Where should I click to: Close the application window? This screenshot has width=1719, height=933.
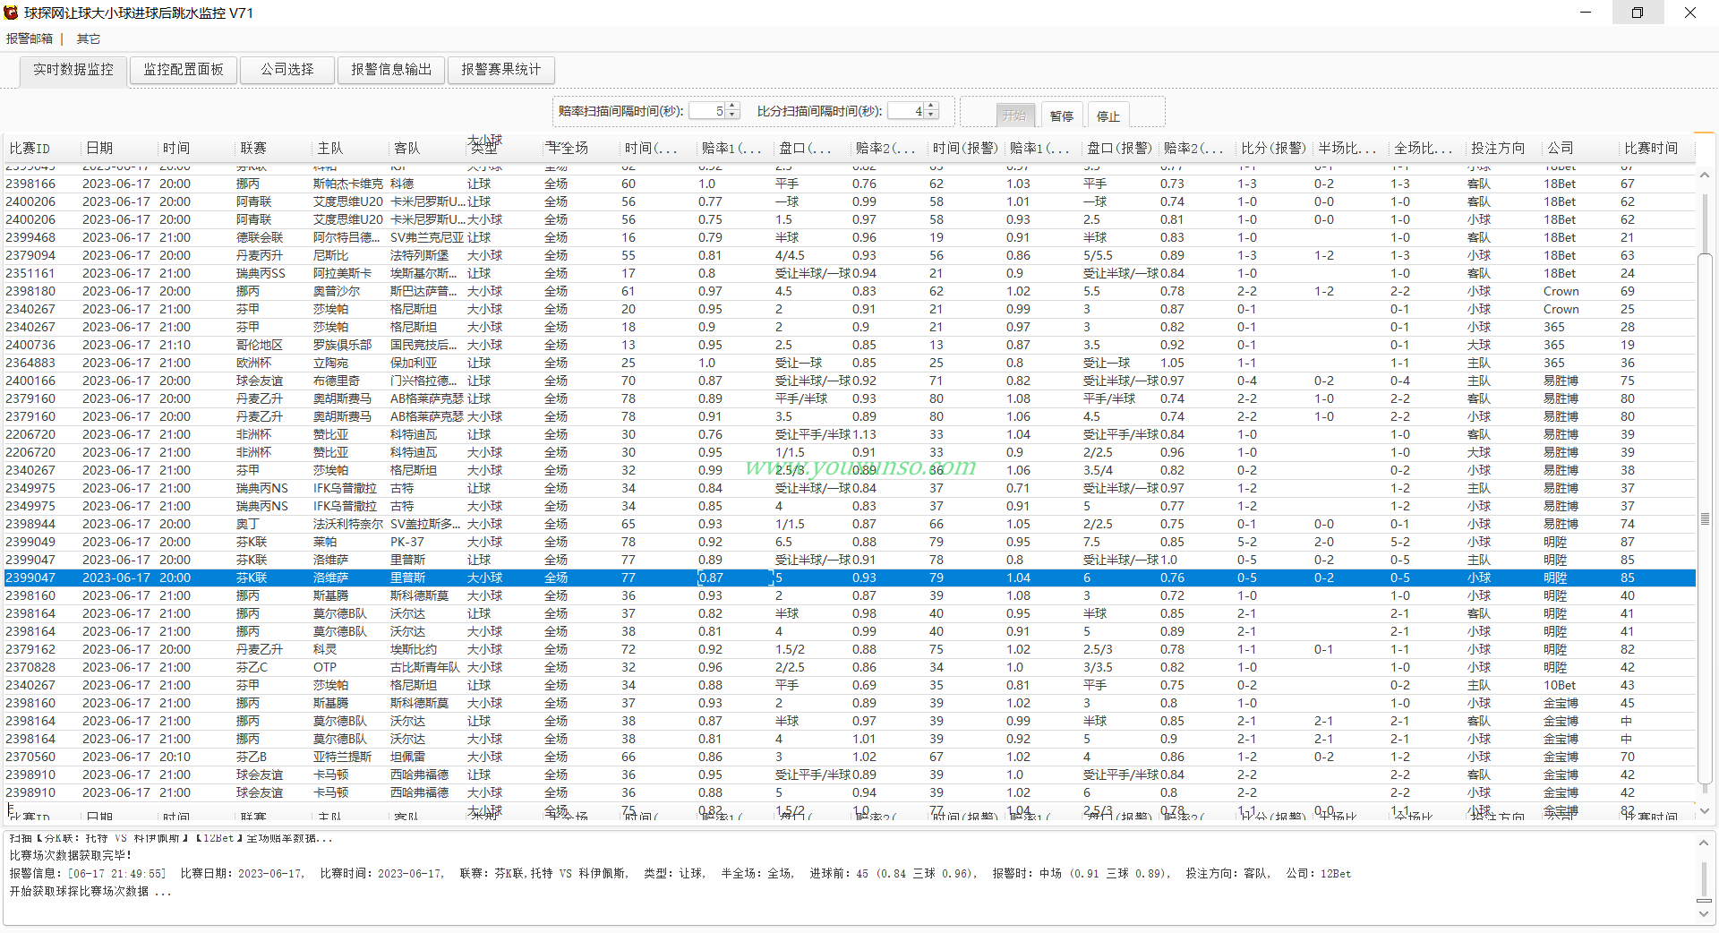tap(1690, 13)
